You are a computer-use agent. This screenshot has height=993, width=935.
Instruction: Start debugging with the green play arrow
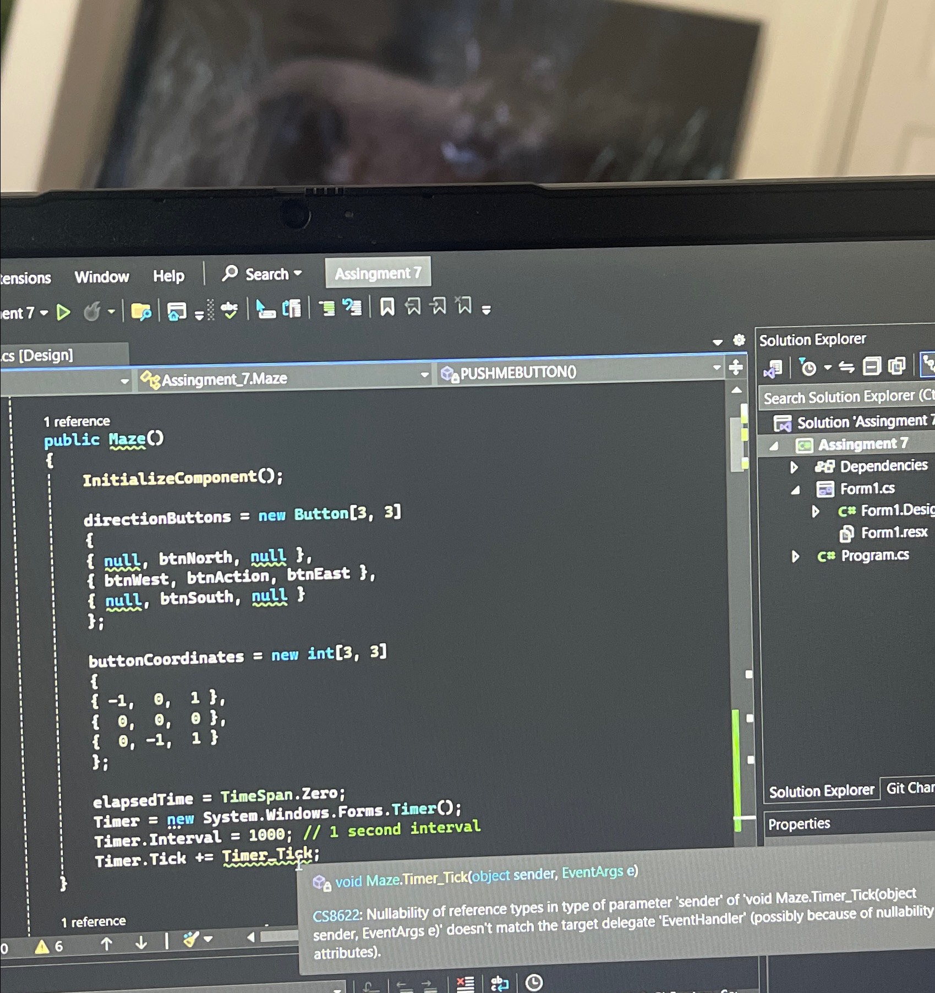(x=63, y=312)
